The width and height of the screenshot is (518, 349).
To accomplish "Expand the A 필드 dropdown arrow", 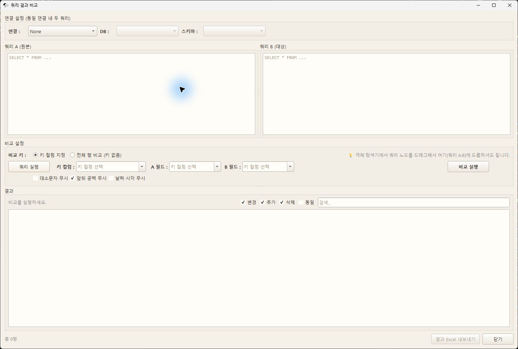I will coord(217,167).
